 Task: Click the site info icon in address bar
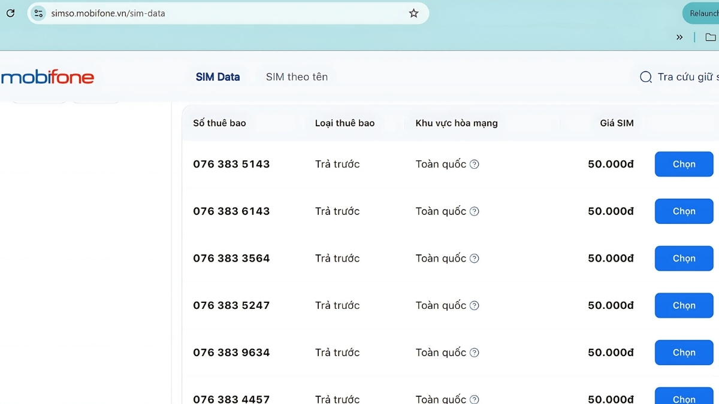(x=38, y=13)
